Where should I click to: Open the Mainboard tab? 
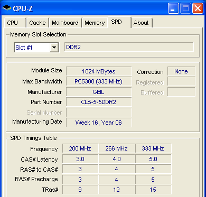[65, 23]
